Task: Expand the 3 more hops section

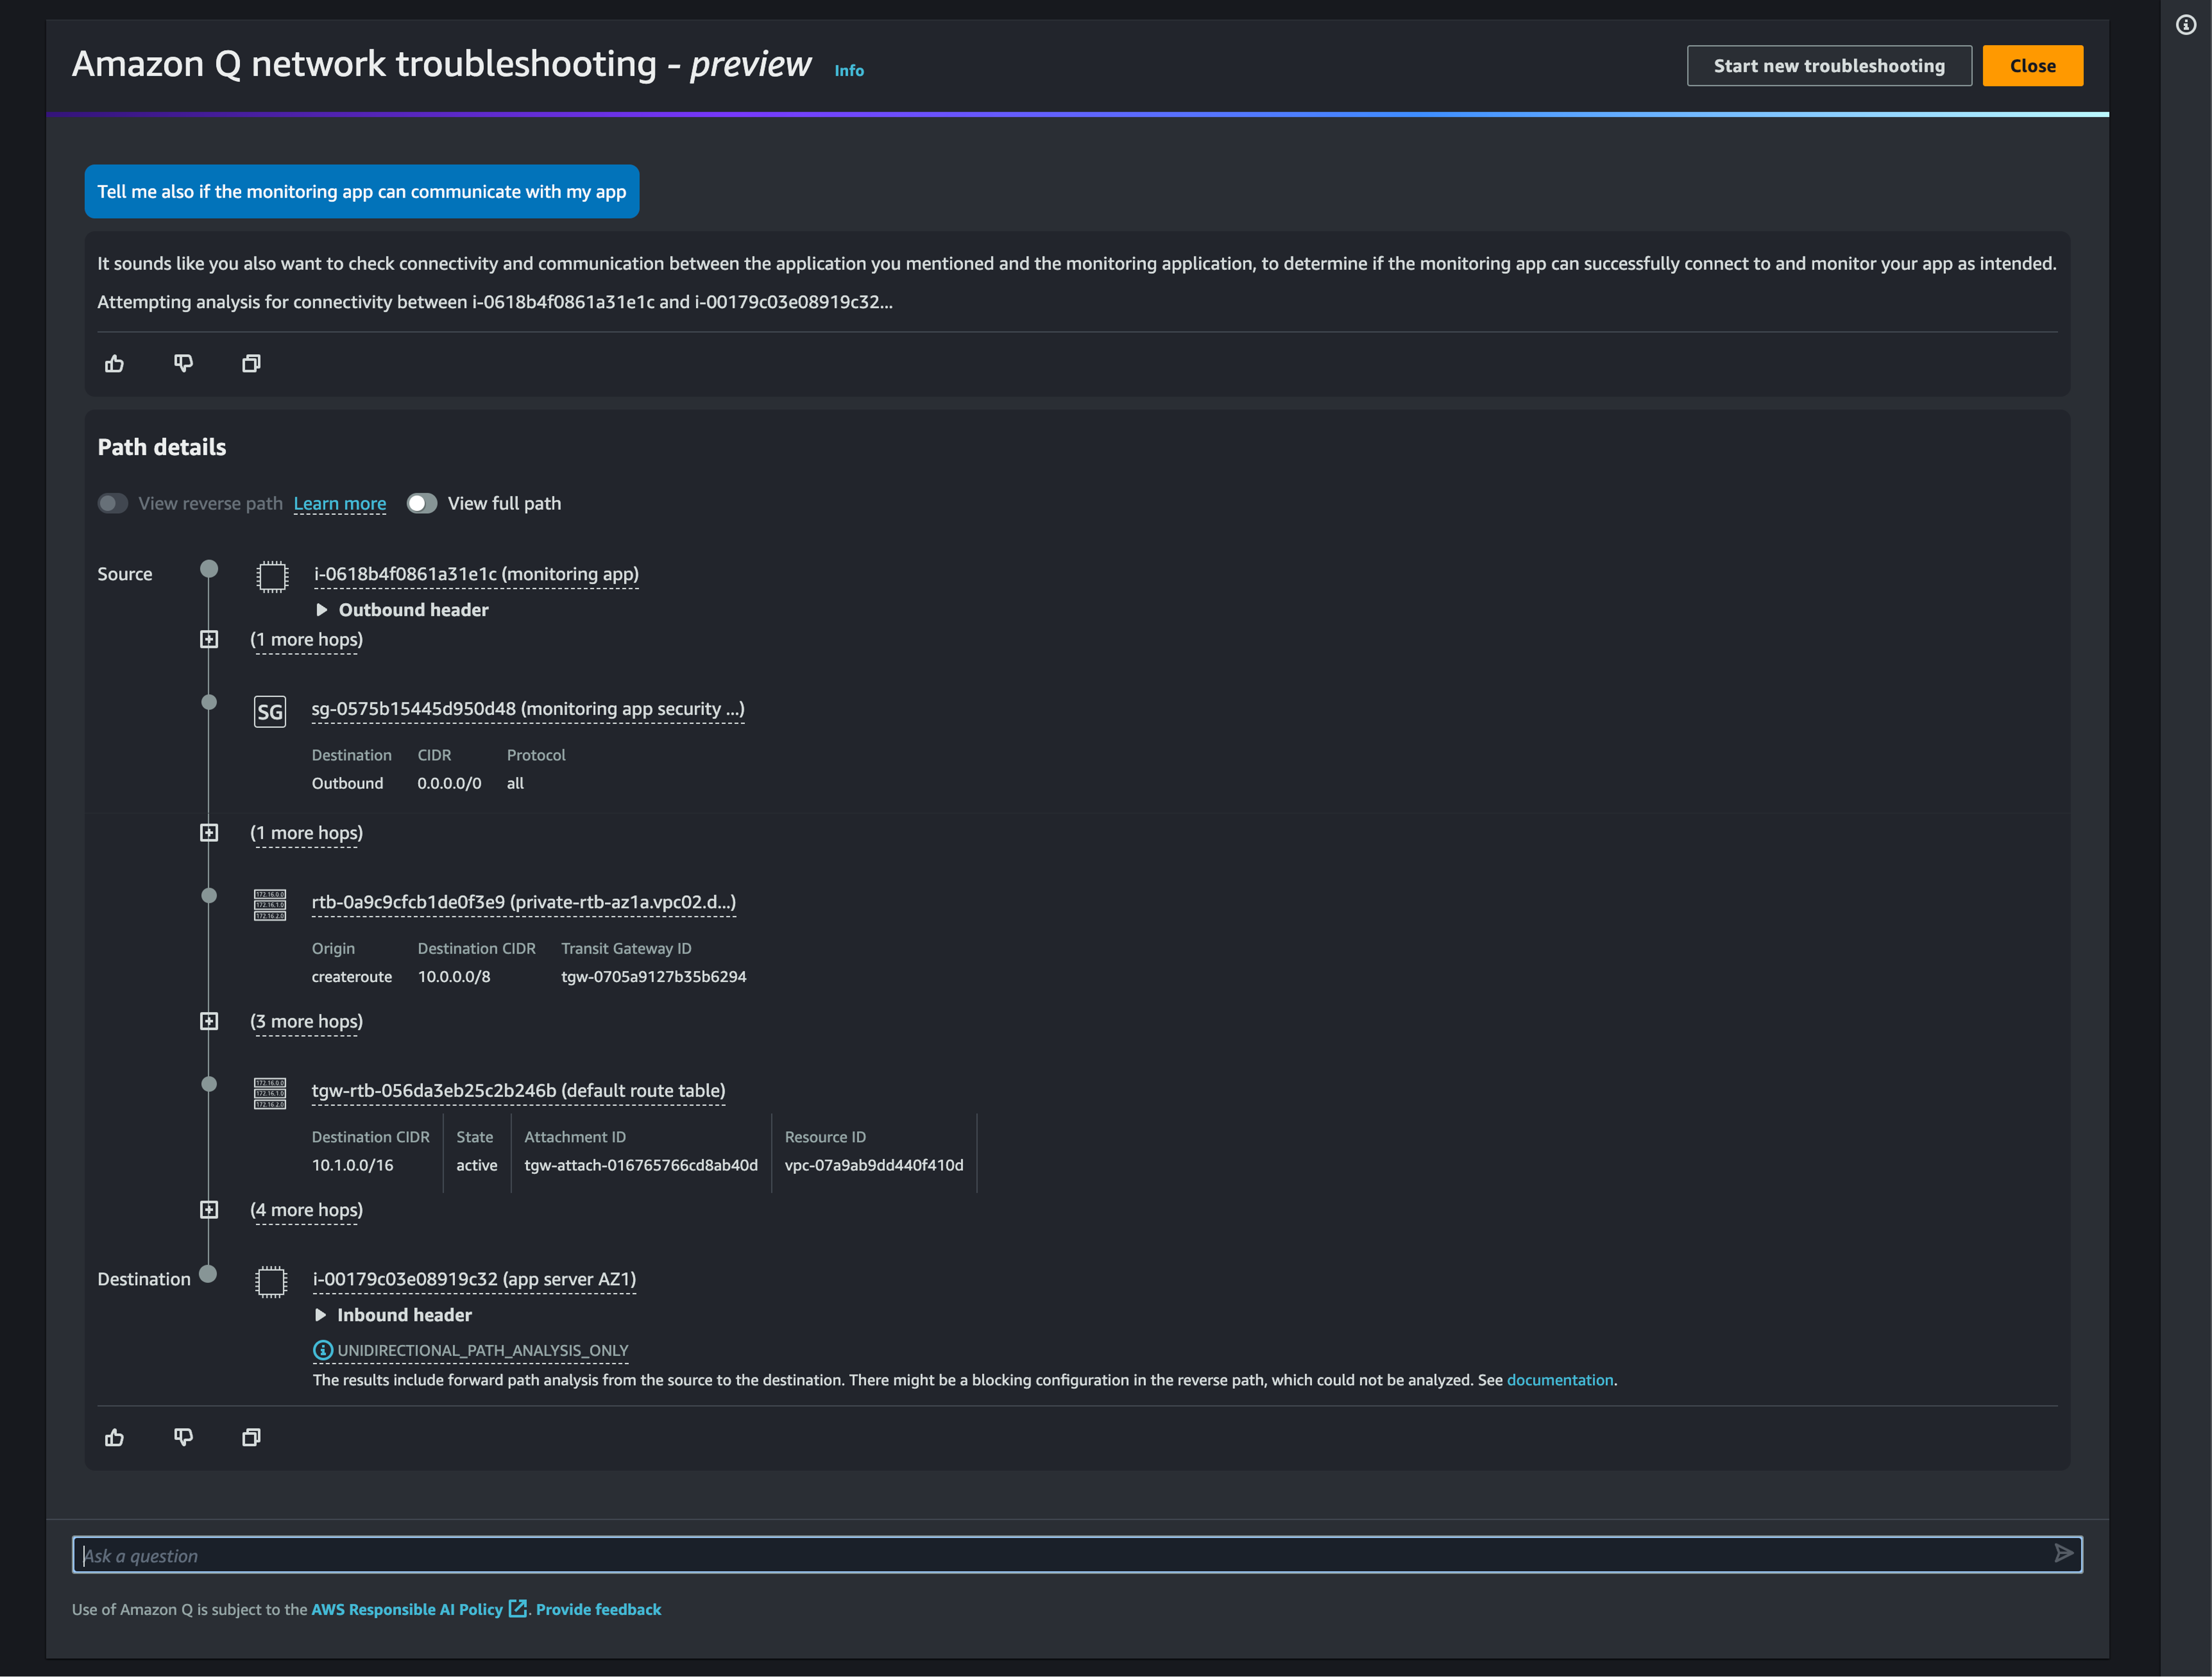Action: coord(209,1021)
